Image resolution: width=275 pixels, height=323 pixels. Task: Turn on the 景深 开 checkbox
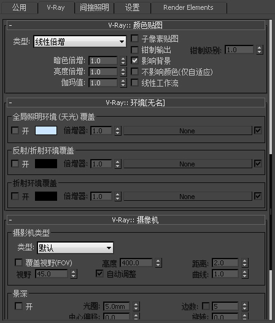coord(18,306)
